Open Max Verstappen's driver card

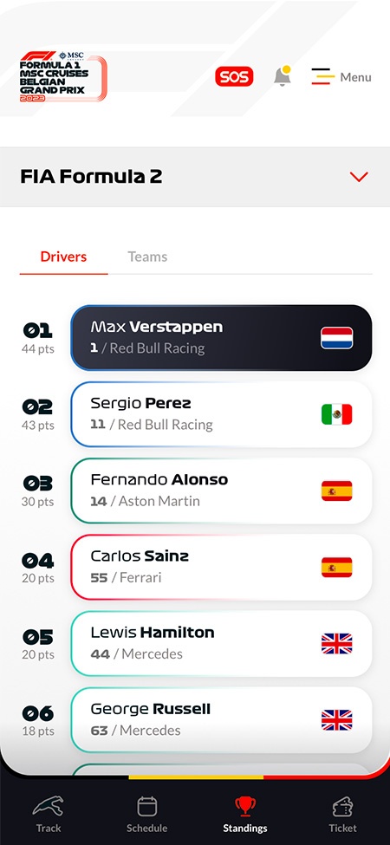coord(221,338)
